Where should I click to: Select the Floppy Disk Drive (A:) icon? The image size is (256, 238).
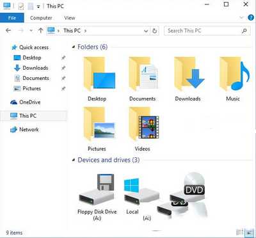pos(97,190)
